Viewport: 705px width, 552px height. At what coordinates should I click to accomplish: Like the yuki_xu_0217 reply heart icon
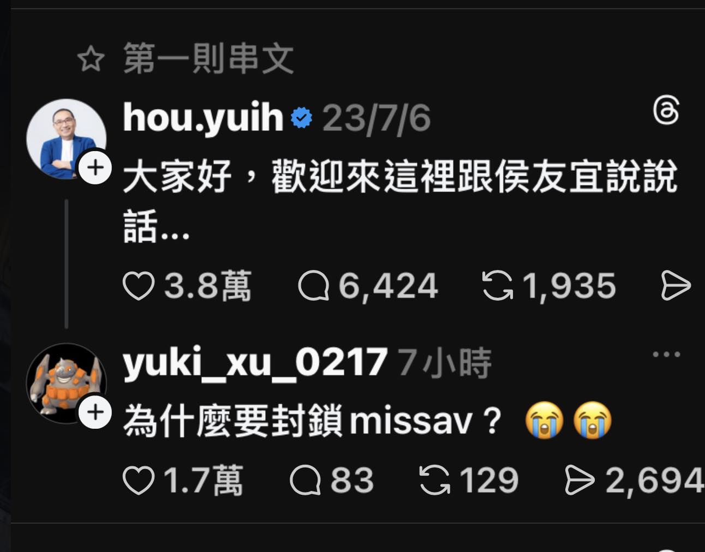(139, 480)
